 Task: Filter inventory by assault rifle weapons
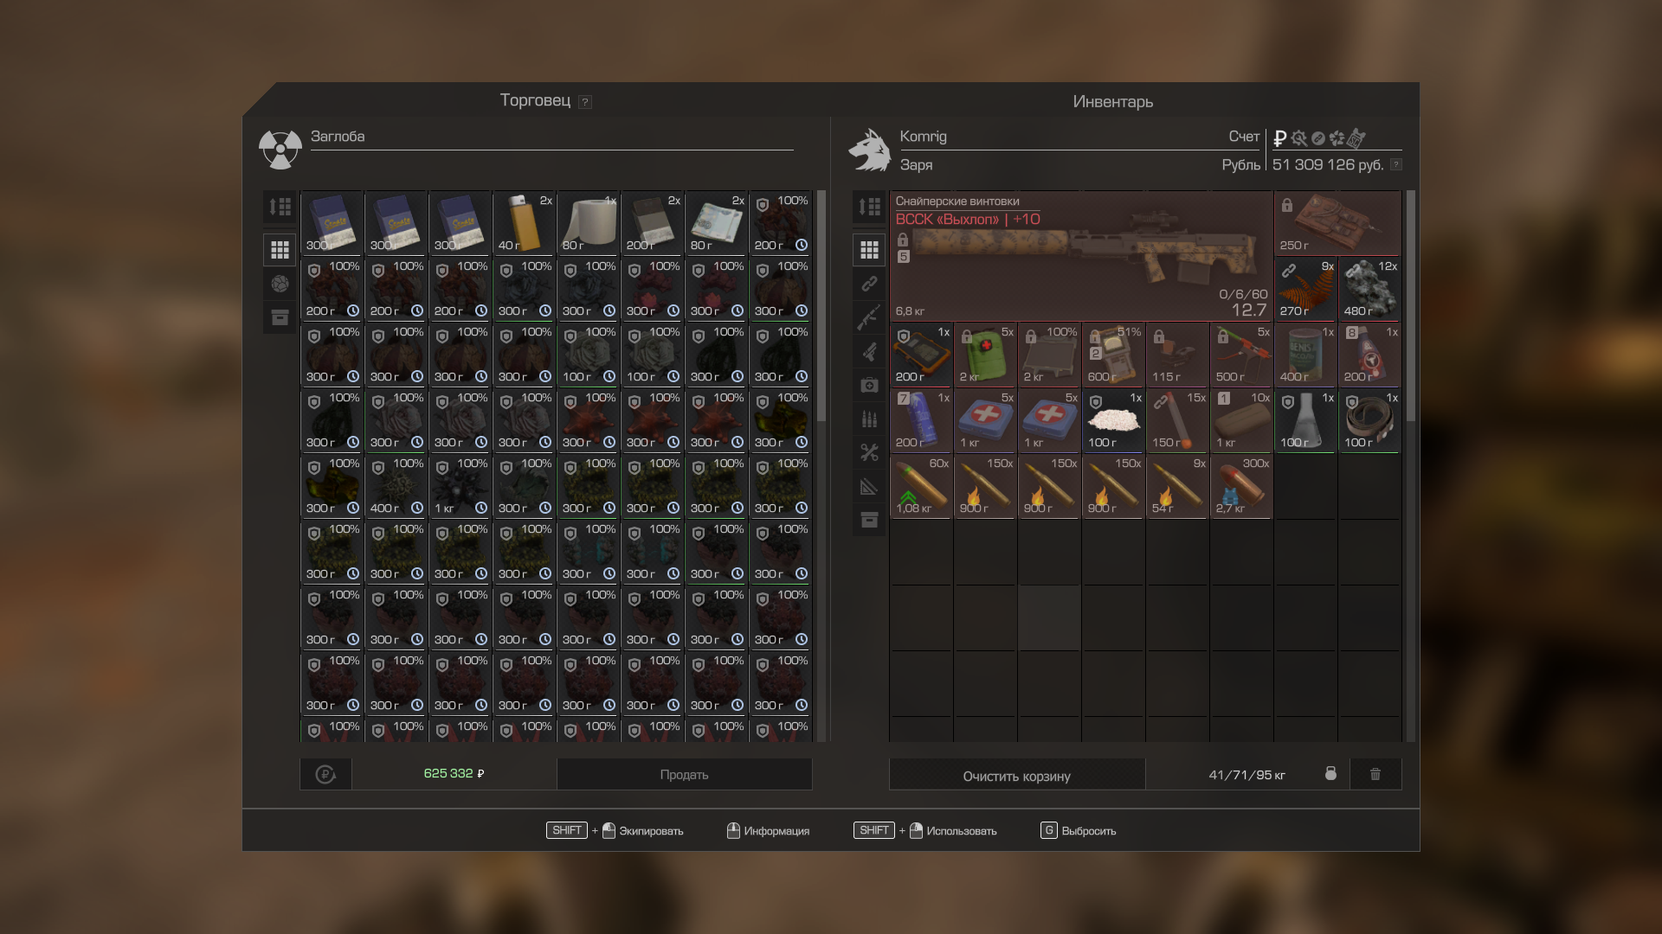click(x=869, y=317)
